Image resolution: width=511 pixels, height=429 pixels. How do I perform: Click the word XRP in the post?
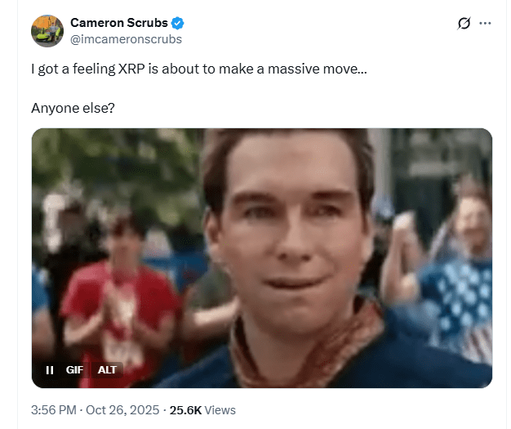[131, 69]
